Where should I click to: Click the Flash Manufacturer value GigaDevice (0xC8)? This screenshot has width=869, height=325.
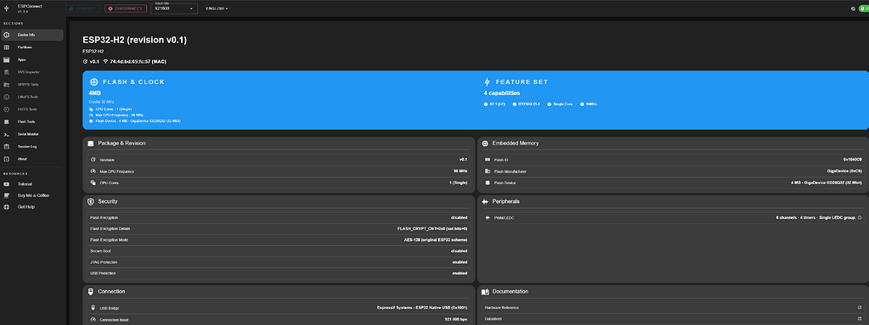844,171
